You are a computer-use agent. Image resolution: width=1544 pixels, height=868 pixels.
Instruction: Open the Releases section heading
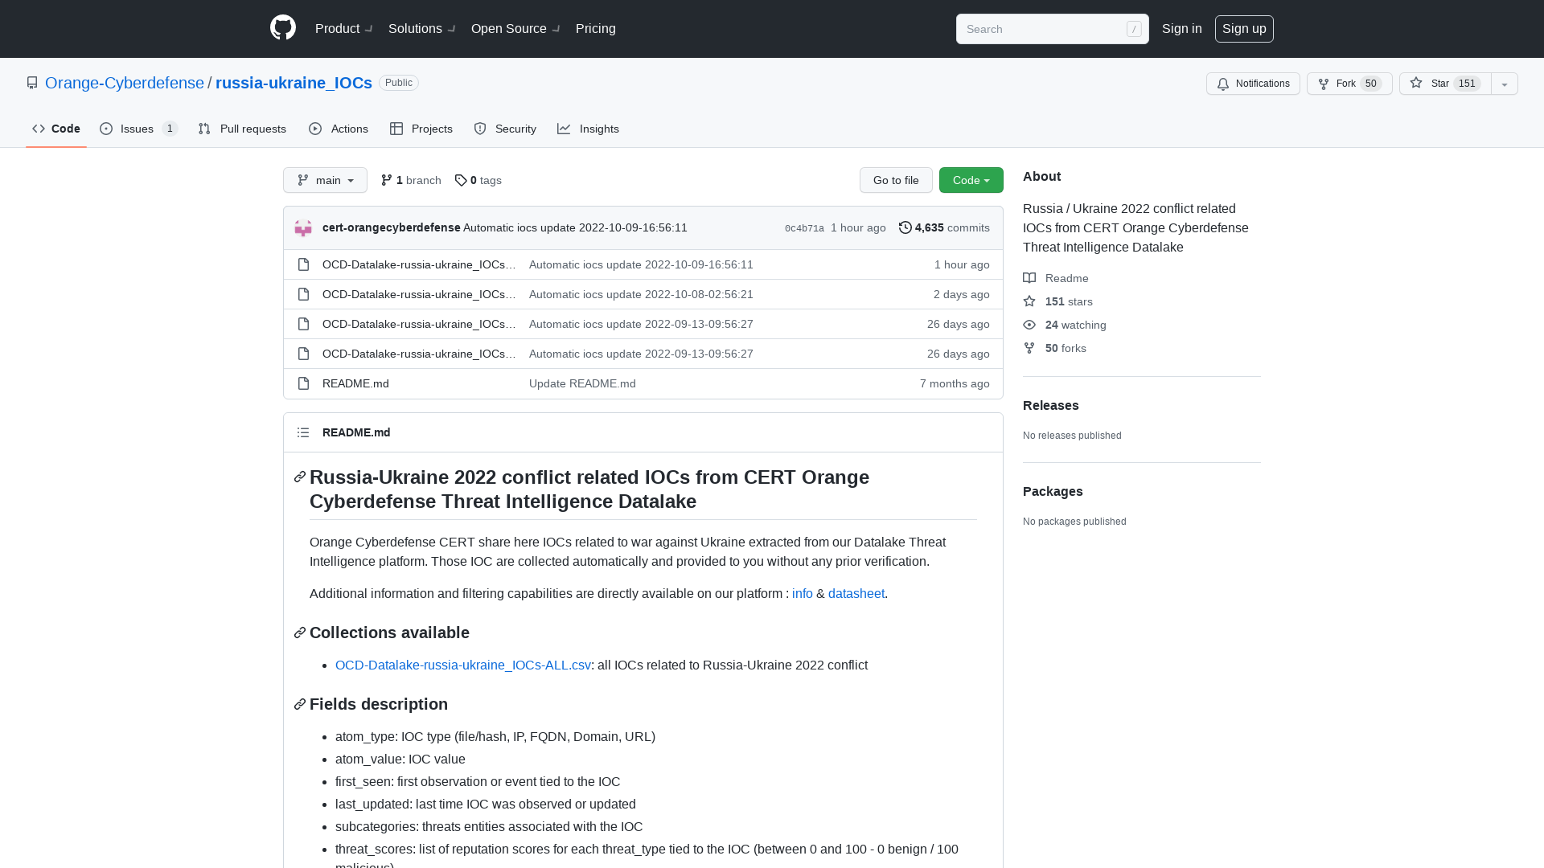pyautogui.click(x=1051, y=406)
